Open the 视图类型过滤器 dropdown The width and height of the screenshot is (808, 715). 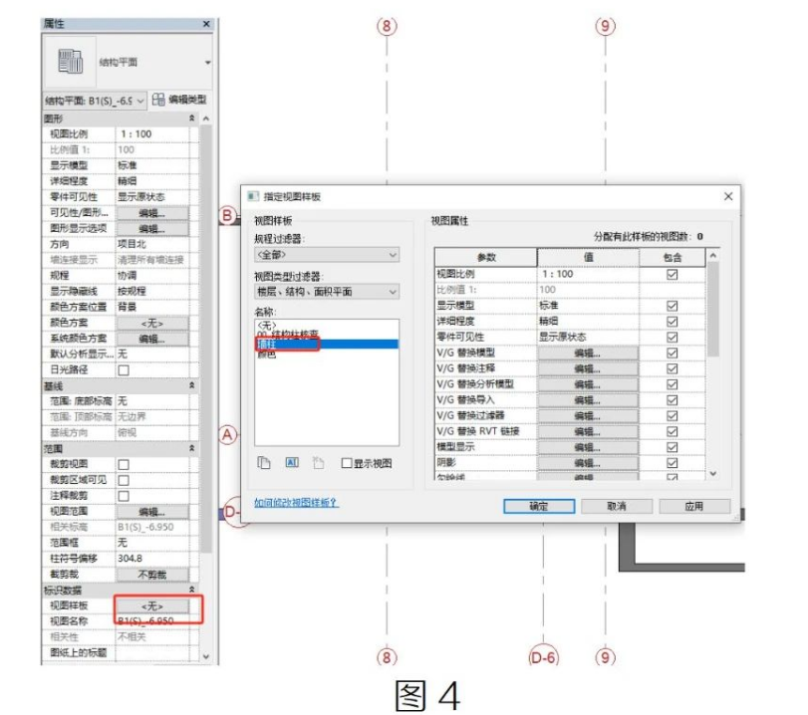[x=327, y=292]
